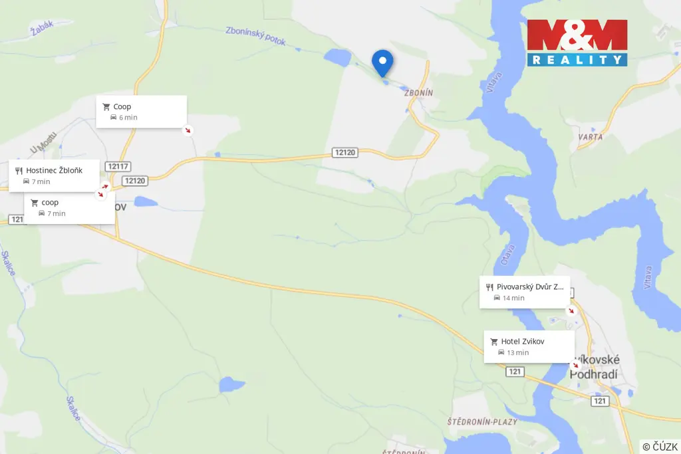The height and width of the screenshot is (454, 681).
Task: Open the Hostinec Žbloňk 7 min card
Action: 55,175
